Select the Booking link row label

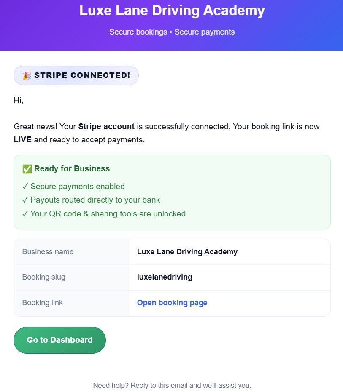point(42,303)
